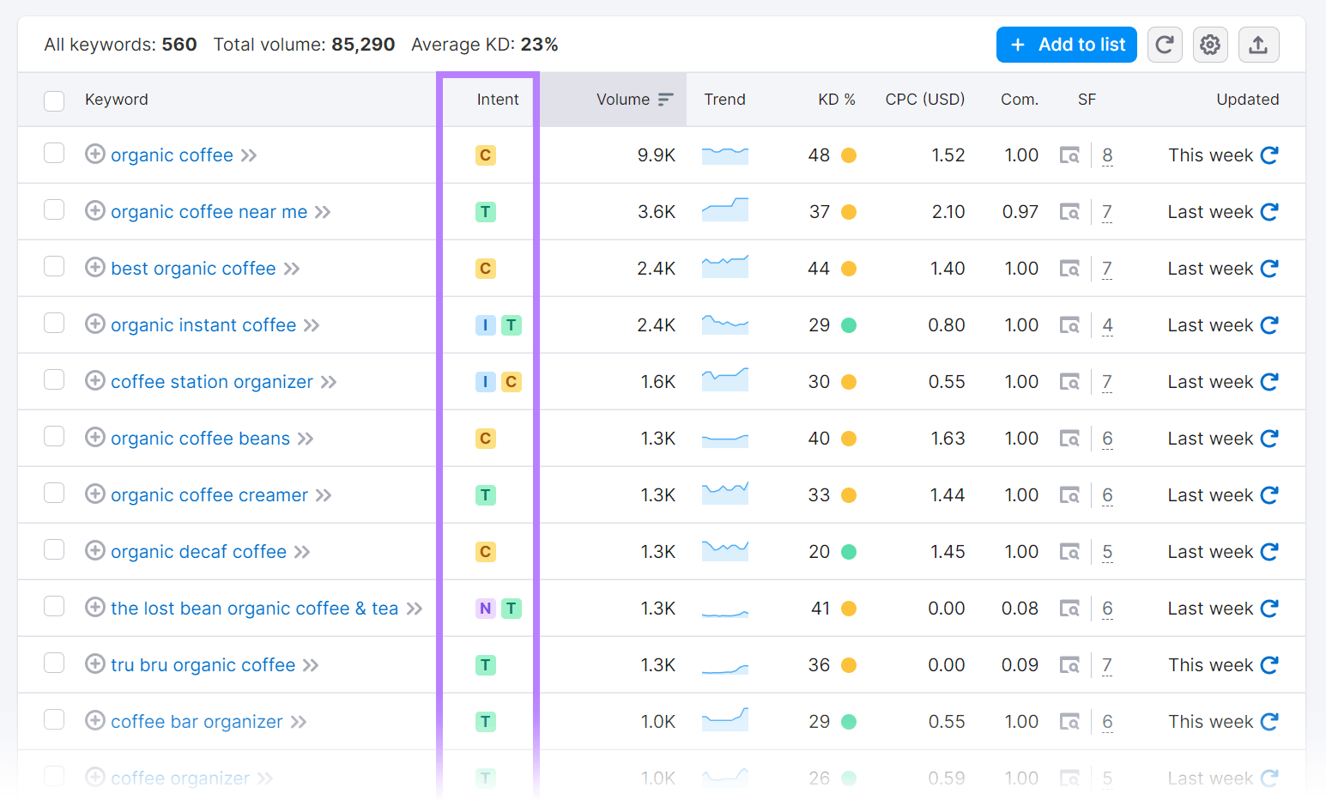
Task: Add organic coffee beans keyword via plus icon
Action: coord(95,438)
